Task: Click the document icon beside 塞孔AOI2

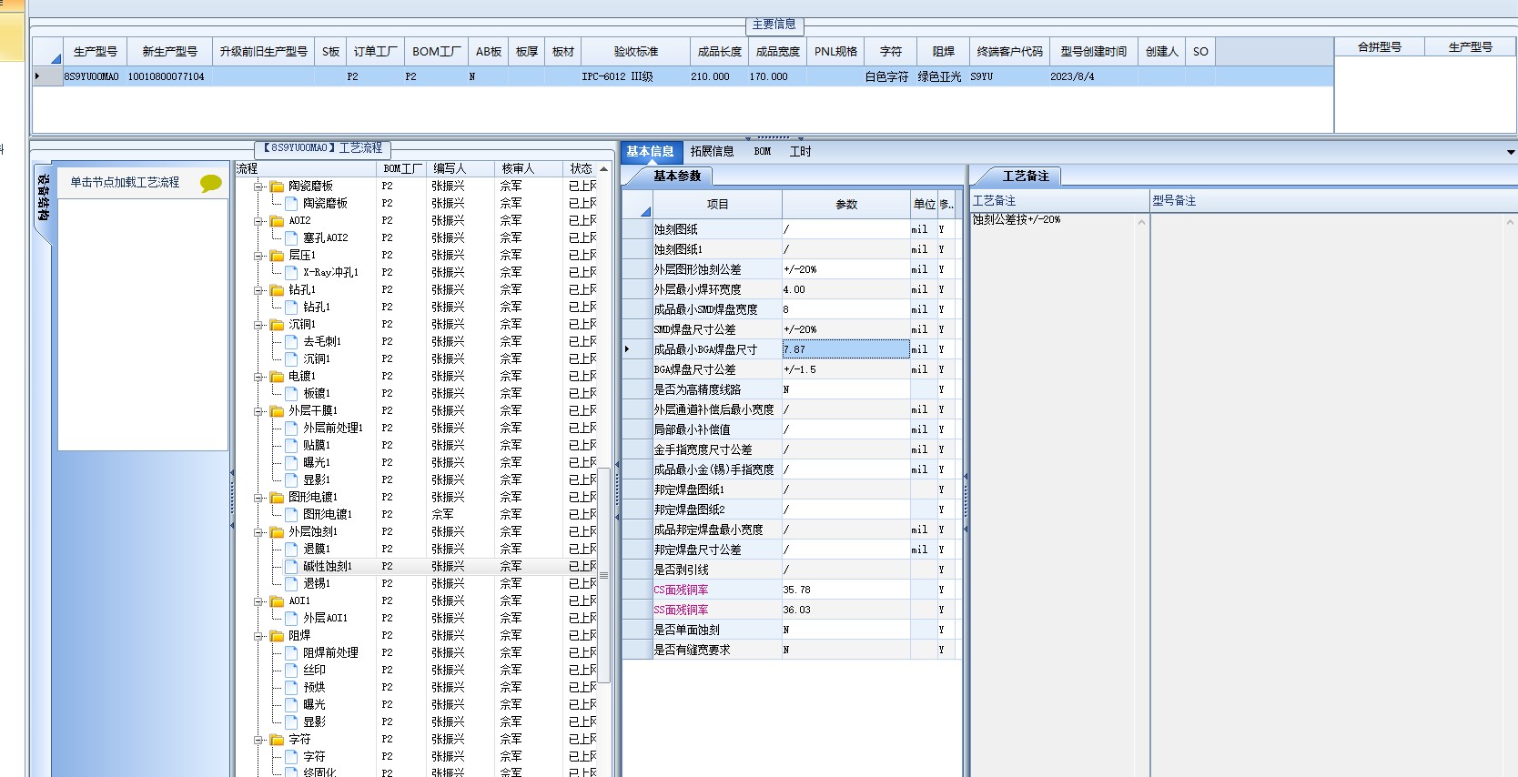Action: tap(292, 237)
